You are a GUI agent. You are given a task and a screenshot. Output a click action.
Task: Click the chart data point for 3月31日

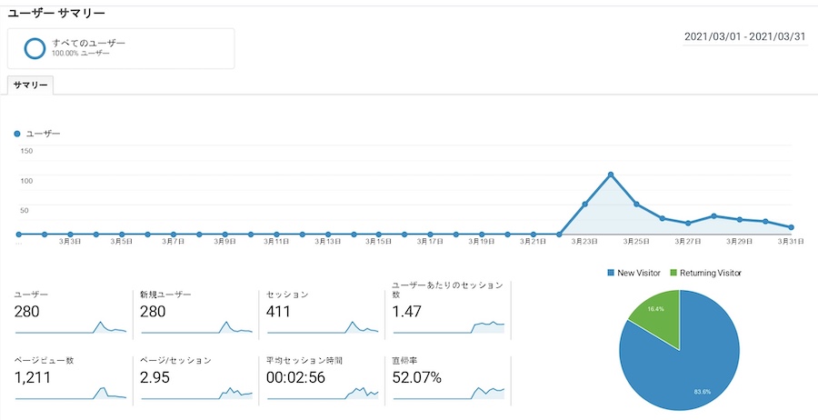point(792,227)
